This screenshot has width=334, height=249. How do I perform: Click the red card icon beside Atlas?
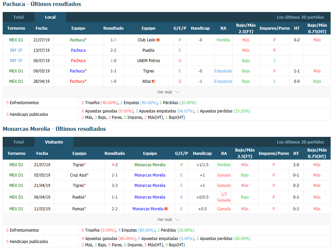tap(153, 81)
